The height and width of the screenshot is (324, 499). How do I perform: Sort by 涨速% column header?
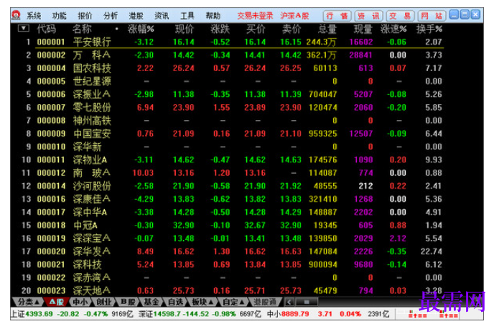tap(393, 29)
